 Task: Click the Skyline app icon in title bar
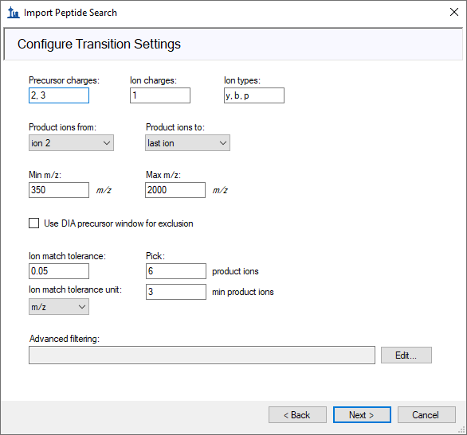pos(13,13)
